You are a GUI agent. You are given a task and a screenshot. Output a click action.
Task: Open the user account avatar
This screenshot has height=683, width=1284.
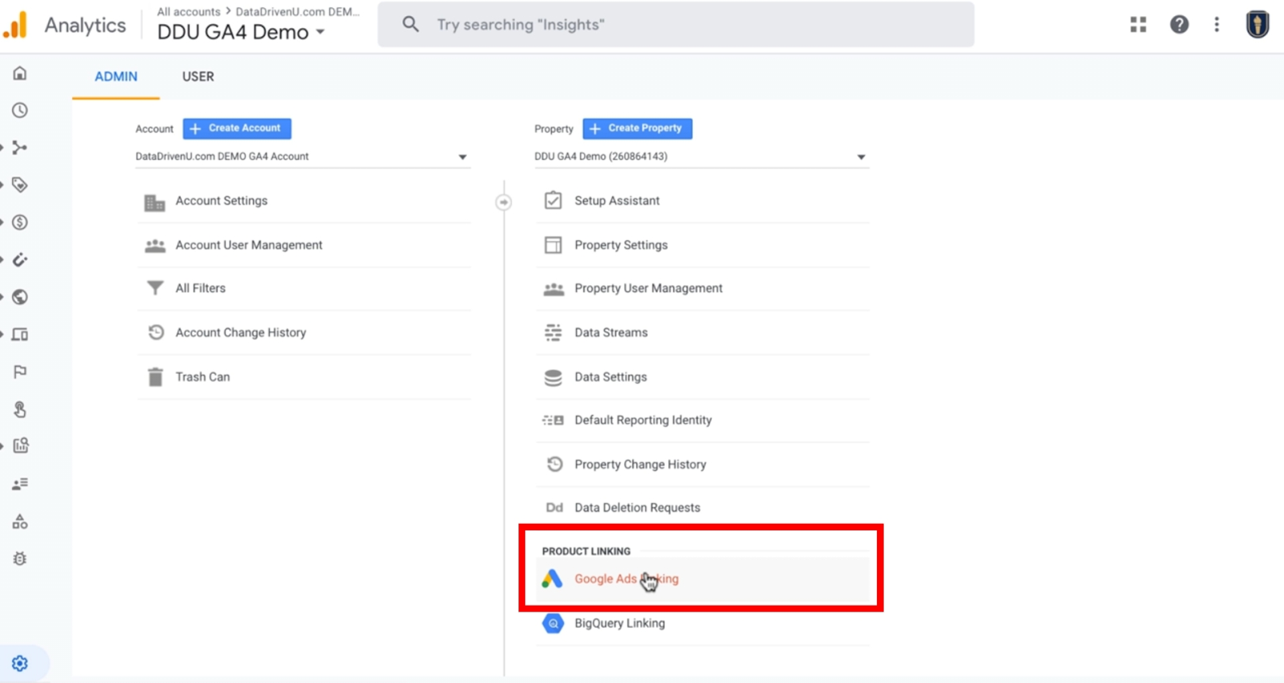point(1258,25)
